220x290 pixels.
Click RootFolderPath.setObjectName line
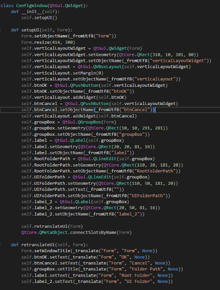tap(101, 171)
